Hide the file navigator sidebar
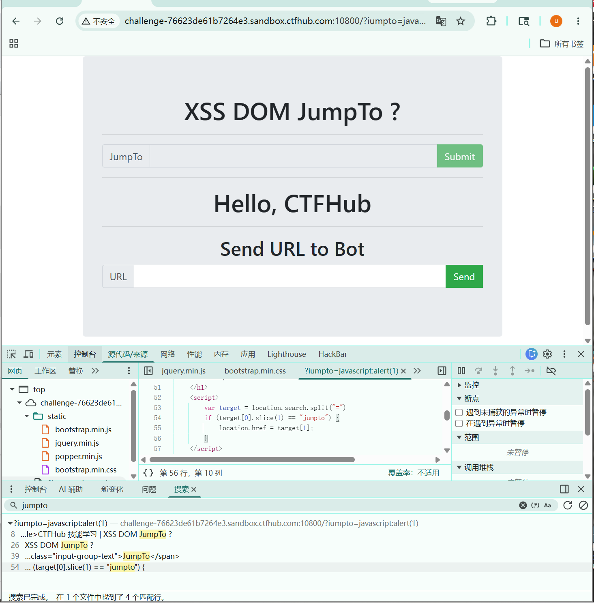Viewport: 594px width, 603px height. pyautogui.click(x=148, y=371)
